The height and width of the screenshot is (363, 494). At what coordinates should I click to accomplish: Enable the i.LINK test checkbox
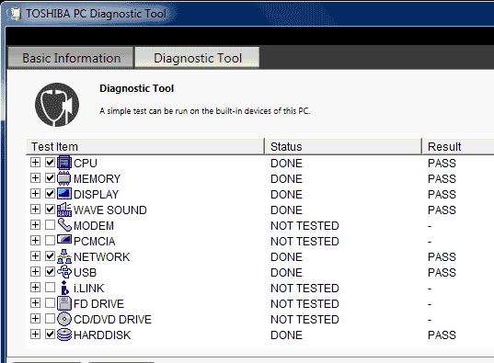50,288
